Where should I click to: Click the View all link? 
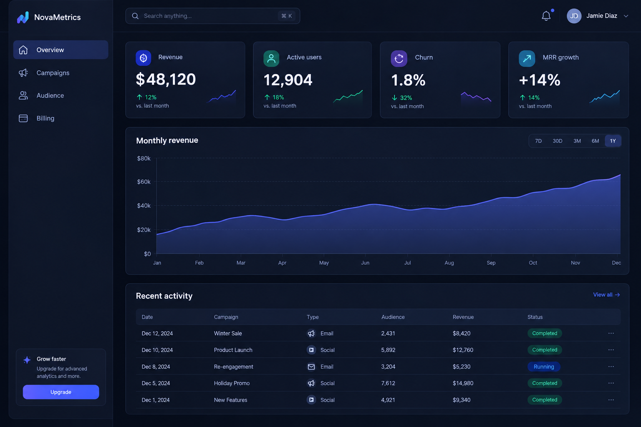(607, 295)
